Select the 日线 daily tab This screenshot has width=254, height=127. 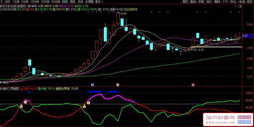point(65,2)
